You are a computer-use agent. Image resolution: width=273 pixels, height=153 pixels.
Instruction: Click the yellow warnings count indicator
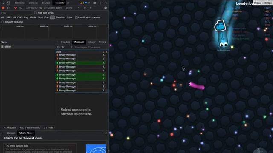click(x=82, y=3)
